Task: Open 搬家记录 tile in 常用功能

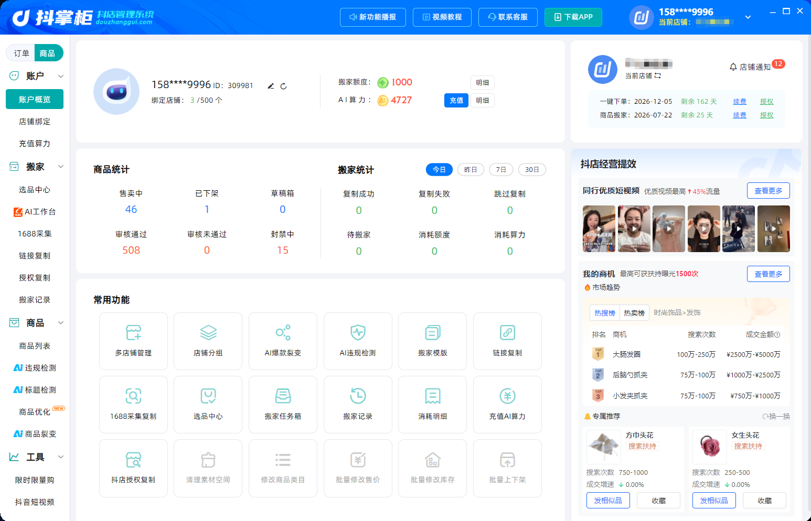Action: 358,405
